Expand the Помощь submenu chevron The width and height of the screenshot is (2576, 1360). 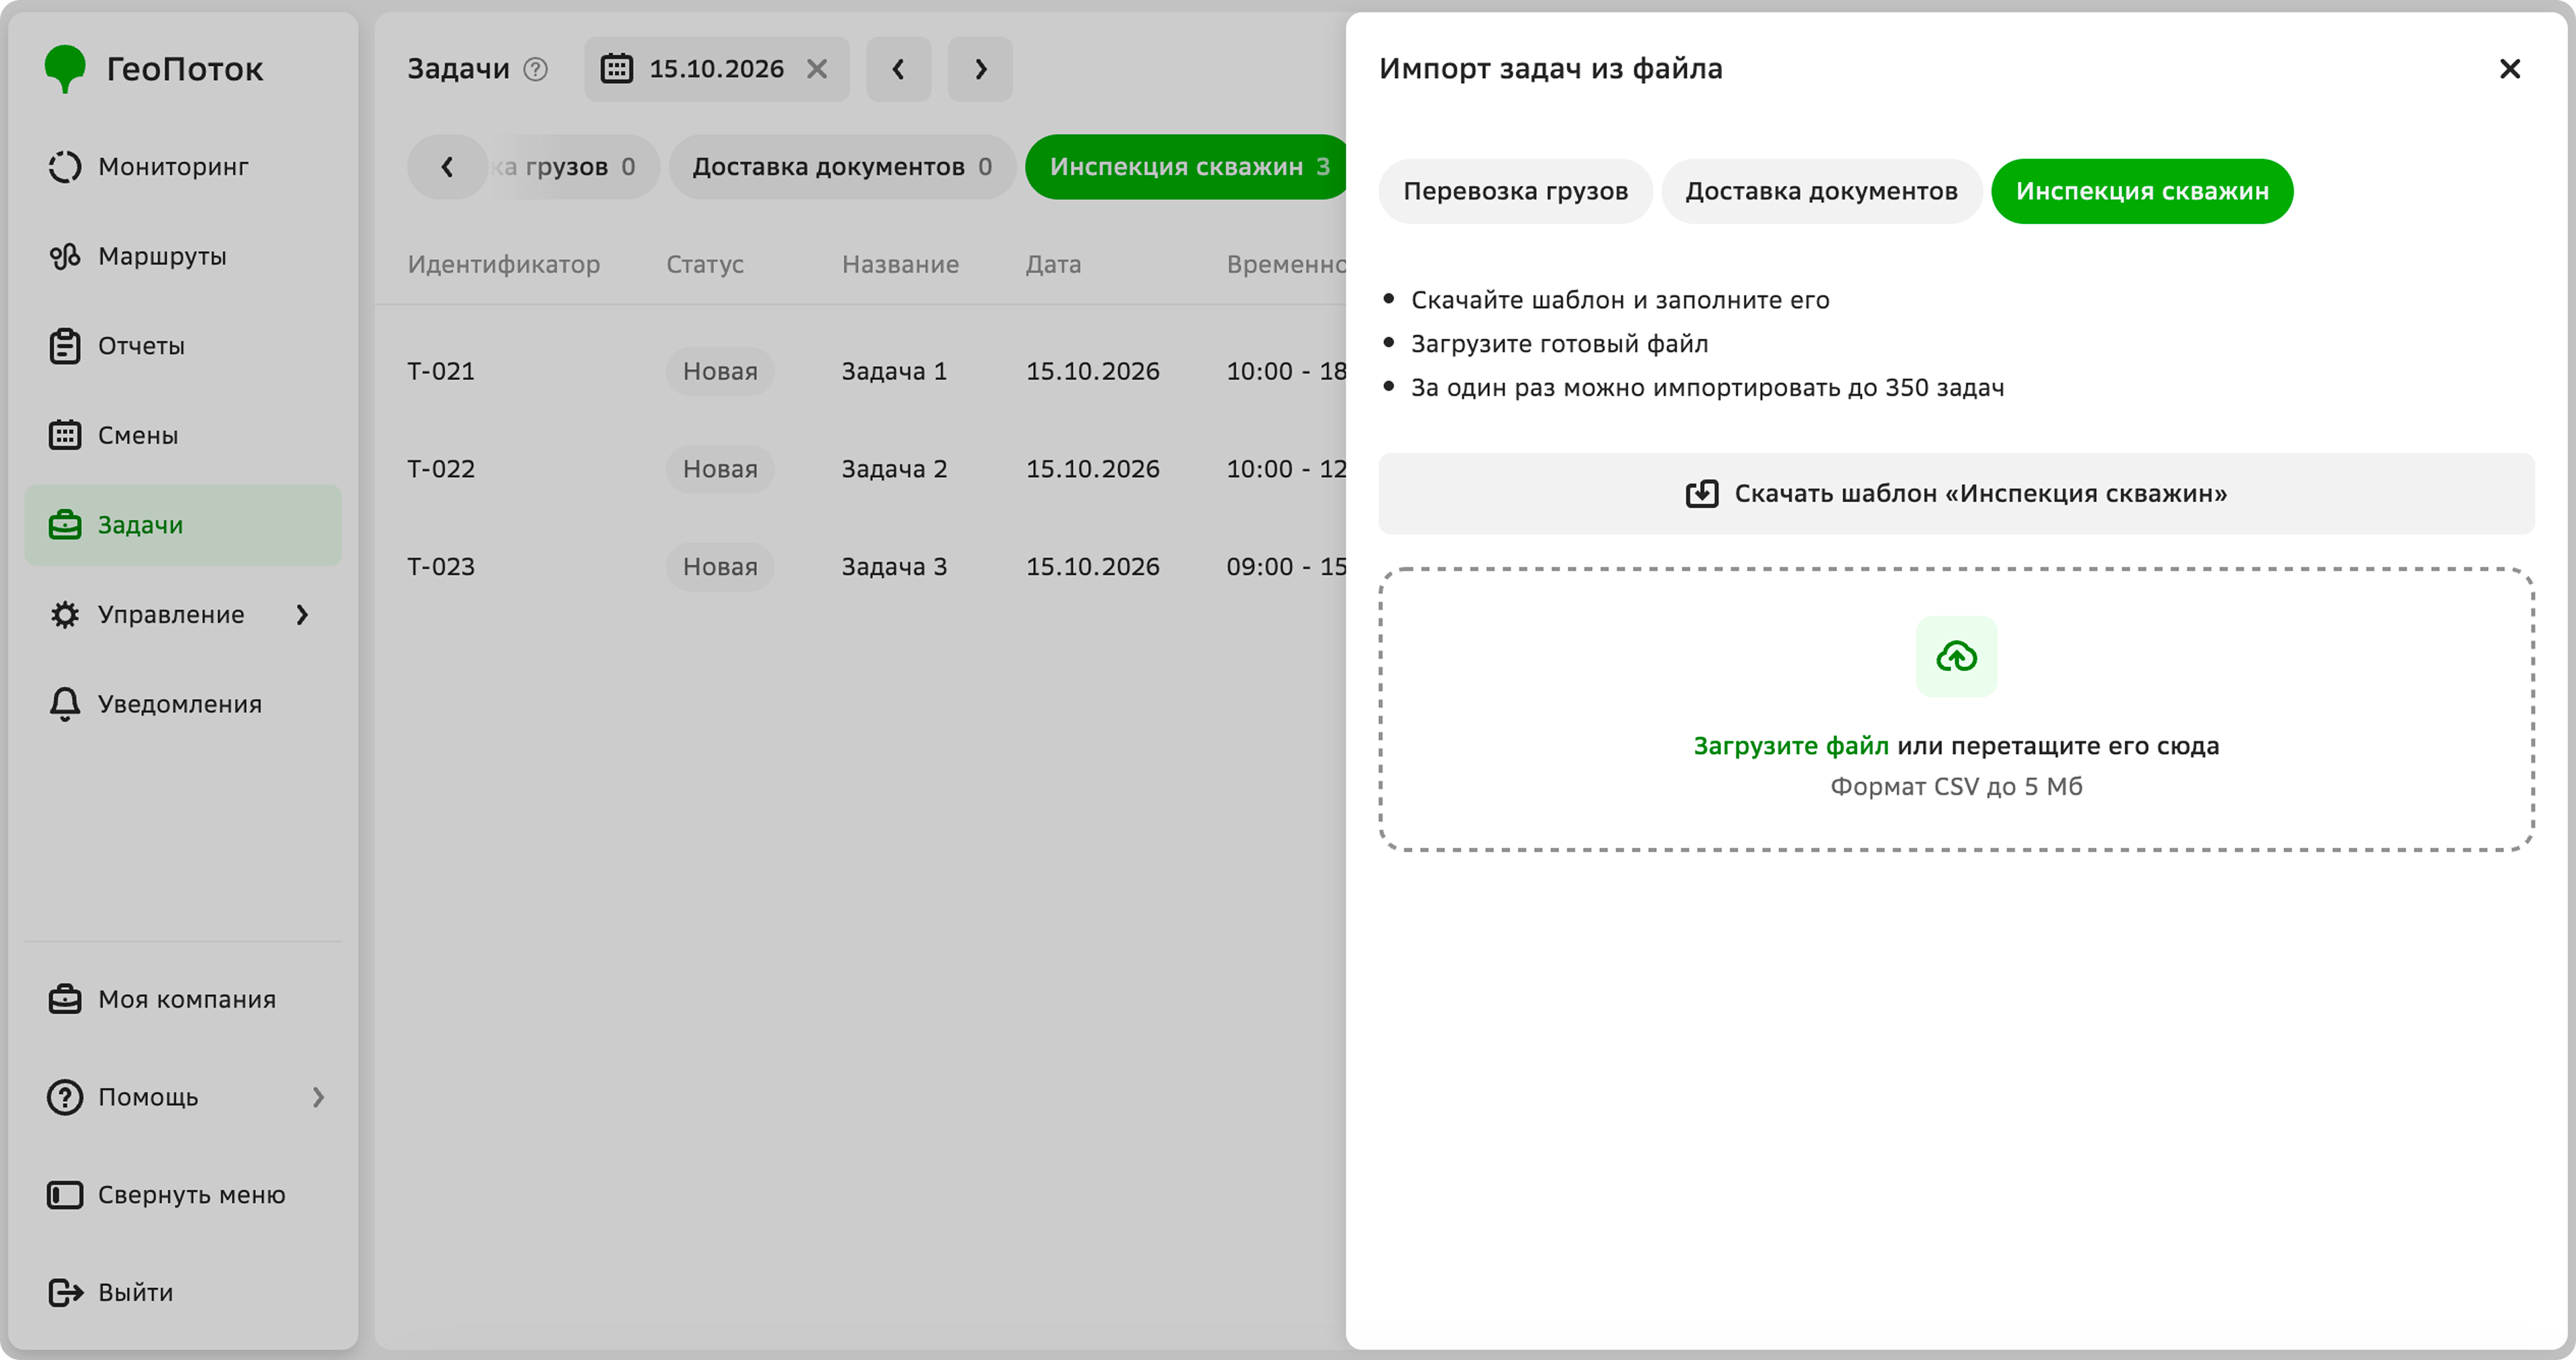pyautogui.click(x=318, y=1097)
